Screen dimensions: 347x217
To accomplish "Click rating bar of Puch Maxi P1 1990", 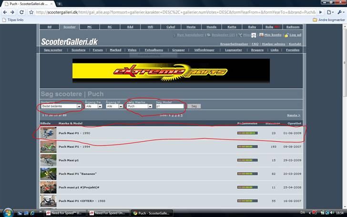I will [247, 133].
